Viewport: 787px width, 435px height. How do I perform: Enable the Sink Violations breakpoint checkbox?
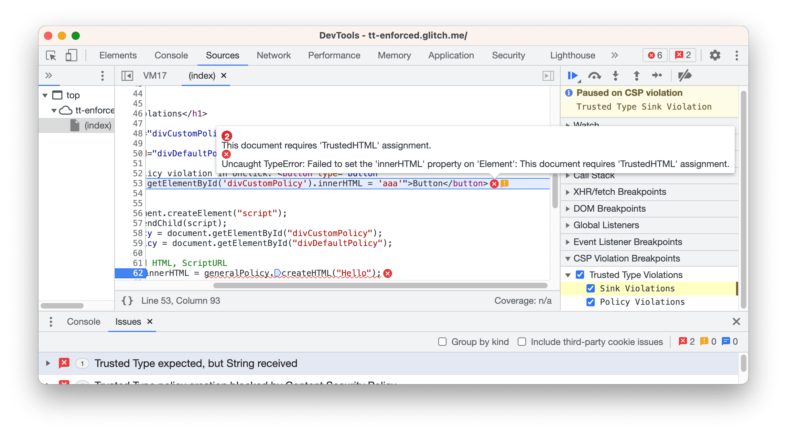(x=590, y=288)
